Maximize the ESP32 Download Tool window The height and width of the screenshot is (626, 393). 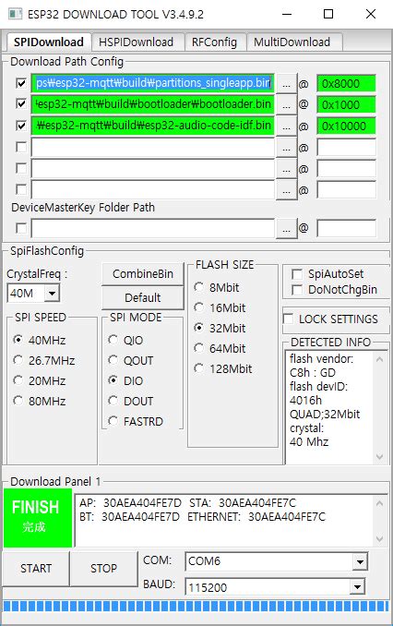click(328, 14)
